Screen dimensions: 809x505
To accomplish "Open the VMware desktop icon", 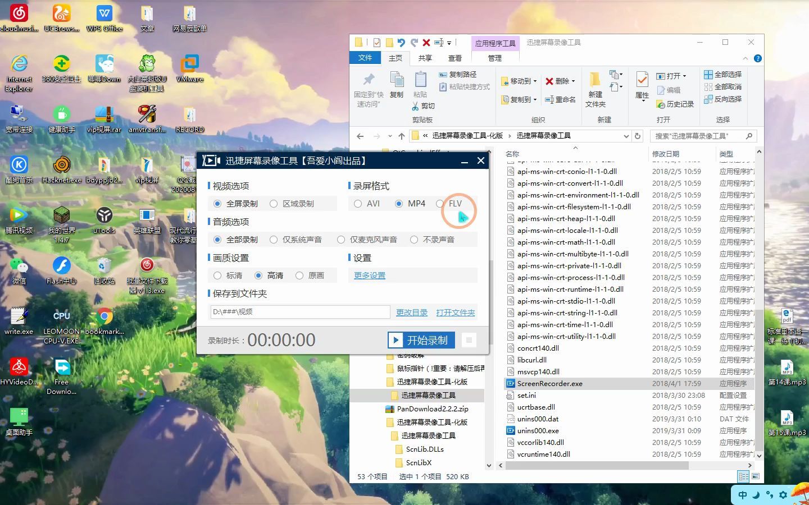I will click(189, 69).
